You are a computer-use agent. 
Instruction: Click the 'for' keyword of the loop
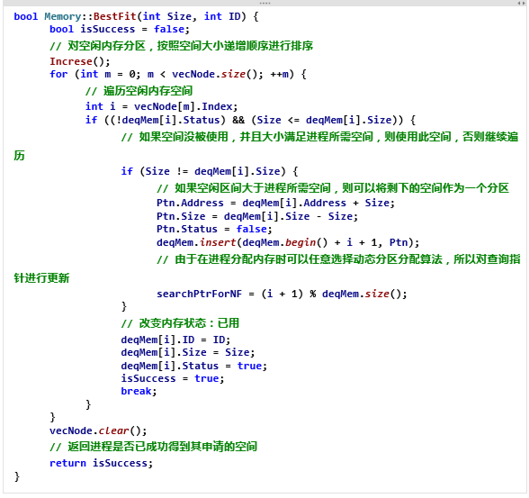pos(58,74)
